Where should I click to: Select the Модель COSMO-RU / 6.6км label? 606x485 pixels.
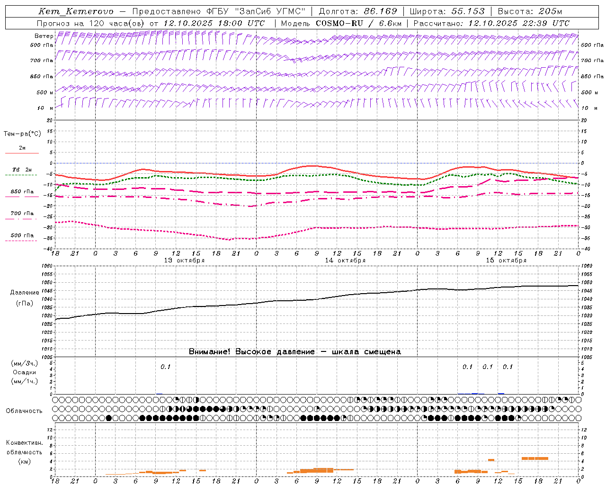point(341,23)
